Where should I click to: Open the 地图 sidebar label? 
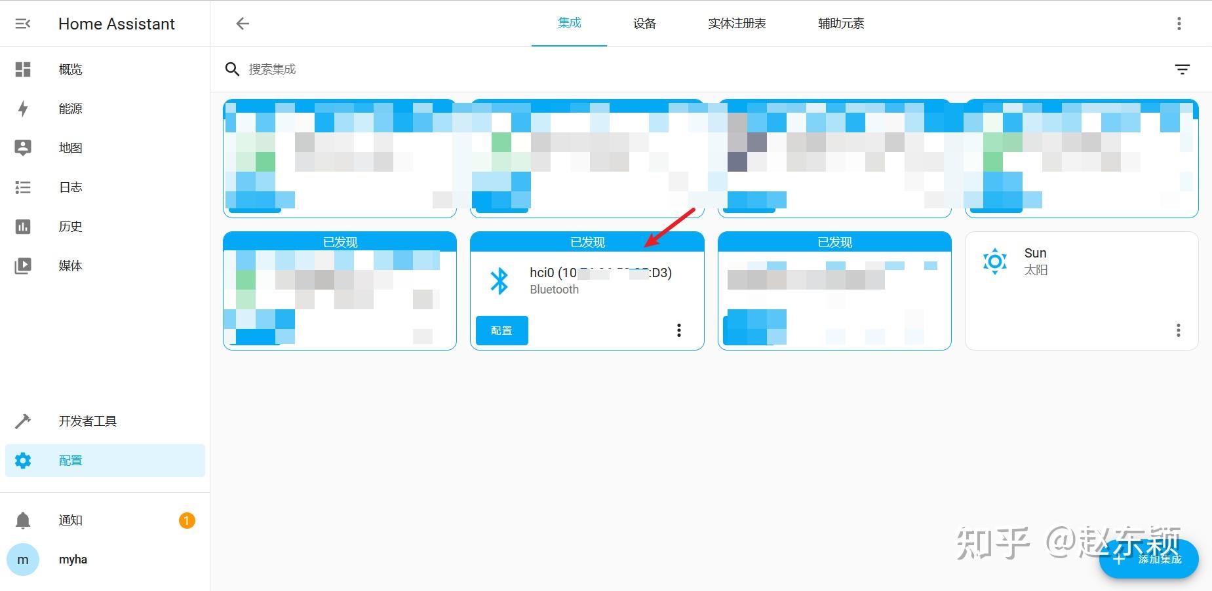(71, 148)
